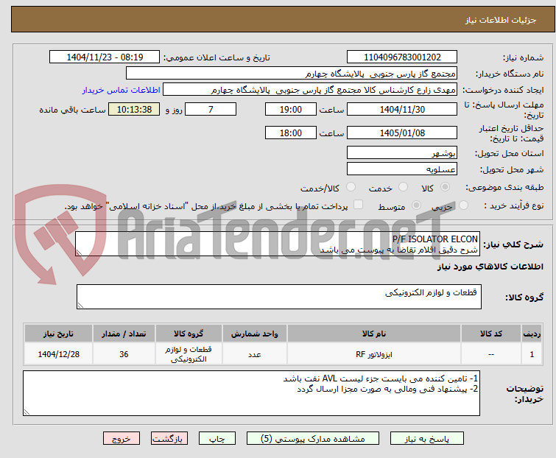The height and width of the screenshot is (458, 556).
Task: Click the buyer organization name field
Action: [x=292, y=74]
